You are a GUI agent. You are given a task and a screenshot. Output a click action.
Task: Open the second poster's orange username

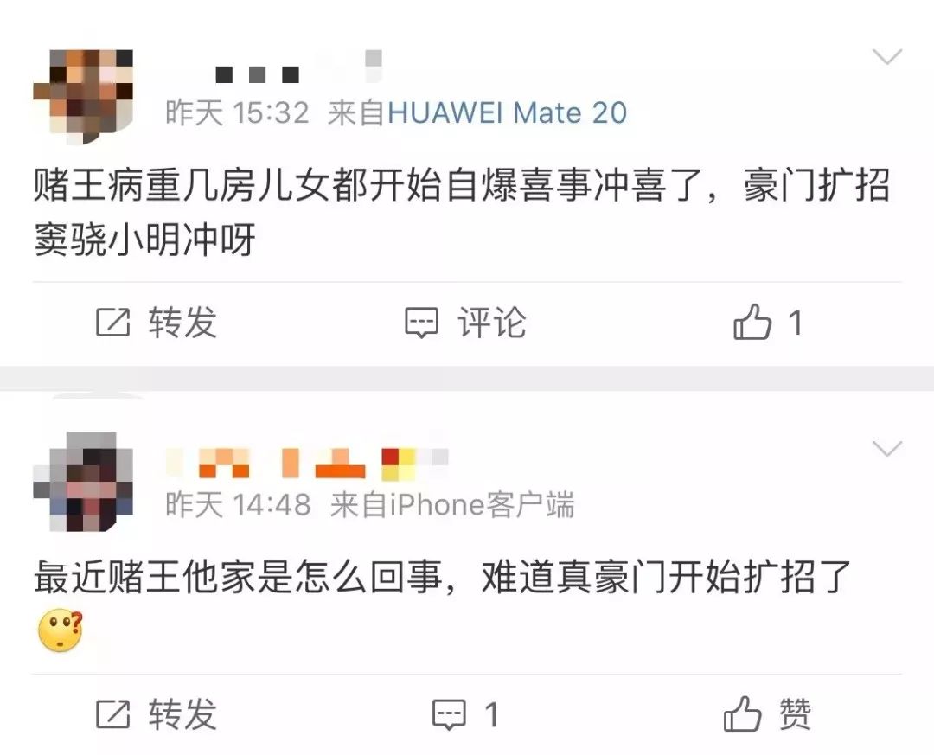tap(307, 464)
